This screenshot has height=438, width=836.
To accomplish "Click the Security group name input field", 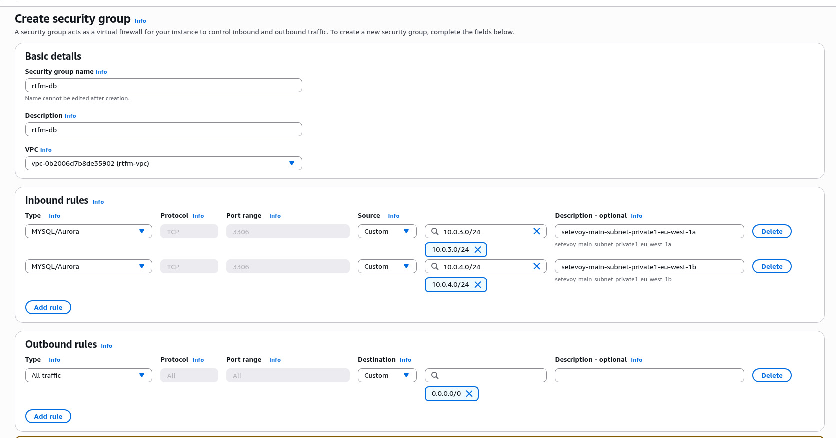I will click(163, 85).
